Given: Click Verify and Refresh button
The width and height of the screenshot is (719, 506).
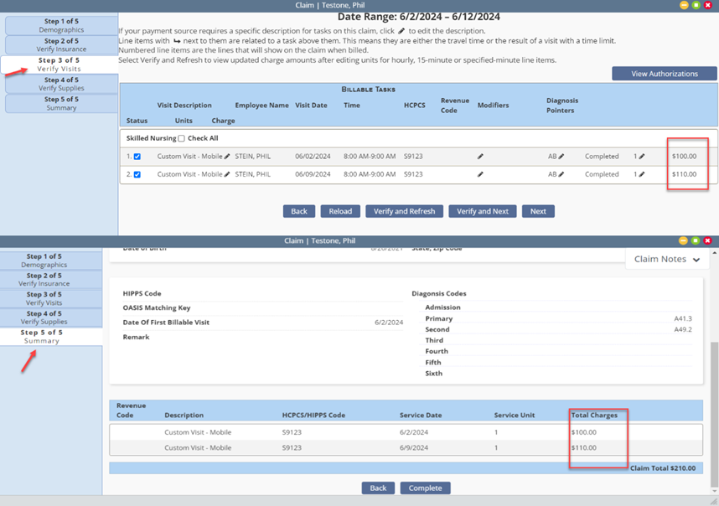Looking at the screenshot, I should pos(404,211).
